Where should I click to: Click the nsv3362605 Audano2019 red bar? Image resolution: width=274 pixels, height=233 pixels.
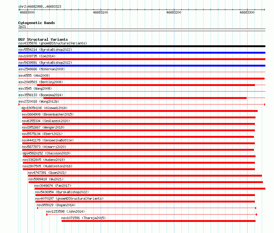pyautogui.click(x=139, y=163)
